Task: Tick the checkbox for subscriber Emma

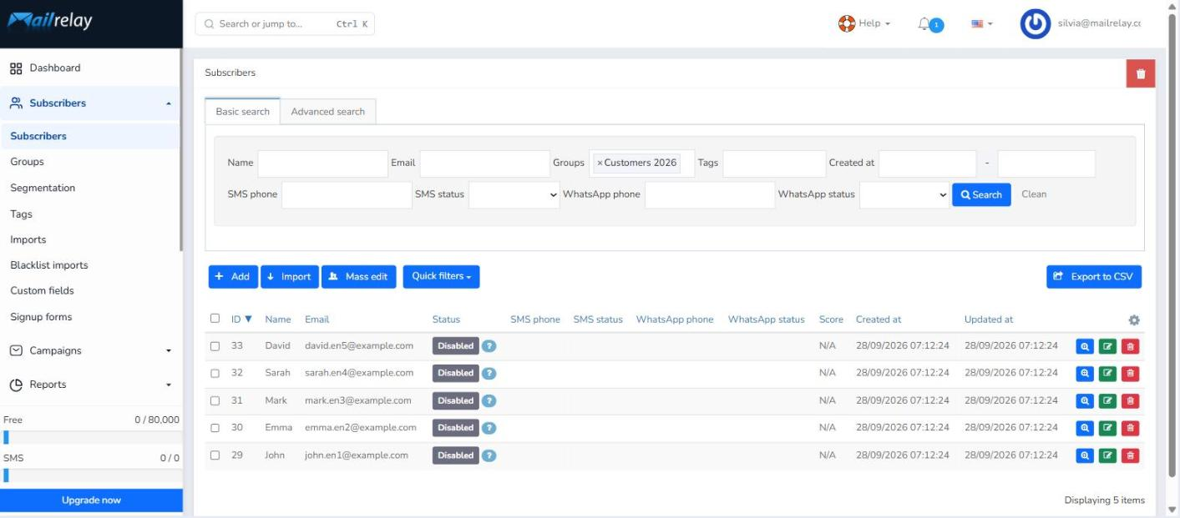Action: (x=215, y=428)
